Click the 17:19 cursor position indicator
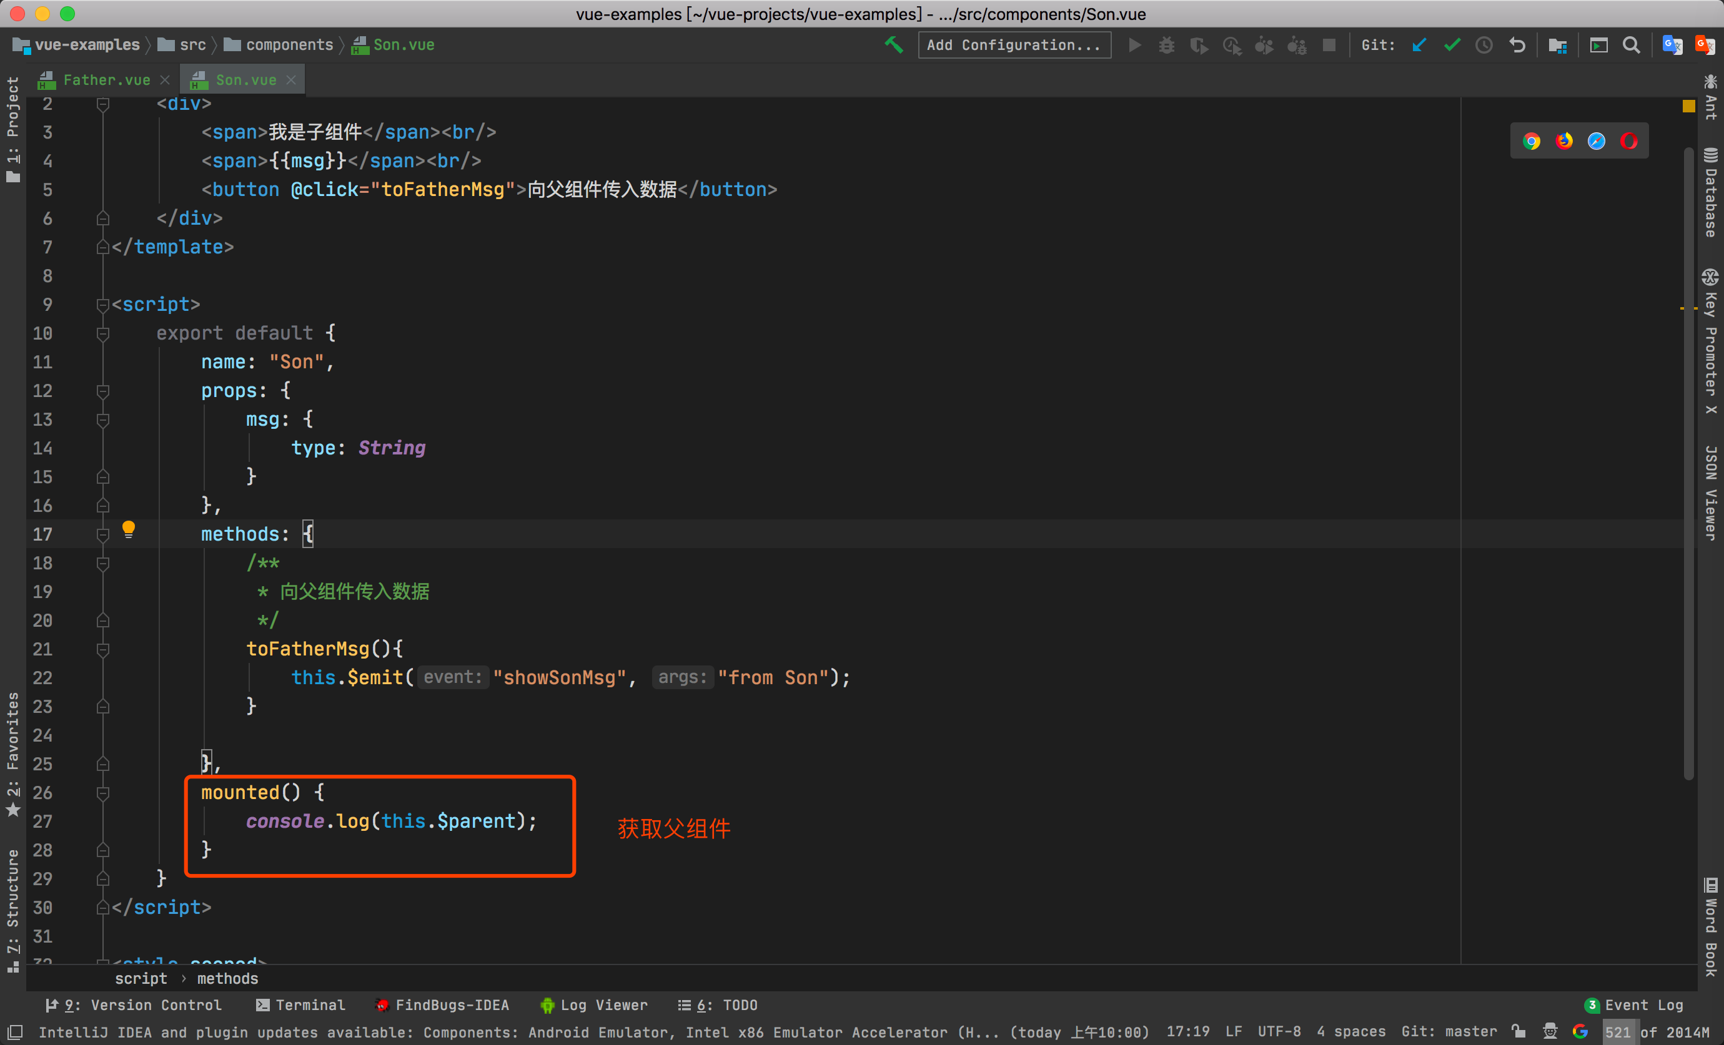 1187,1032
